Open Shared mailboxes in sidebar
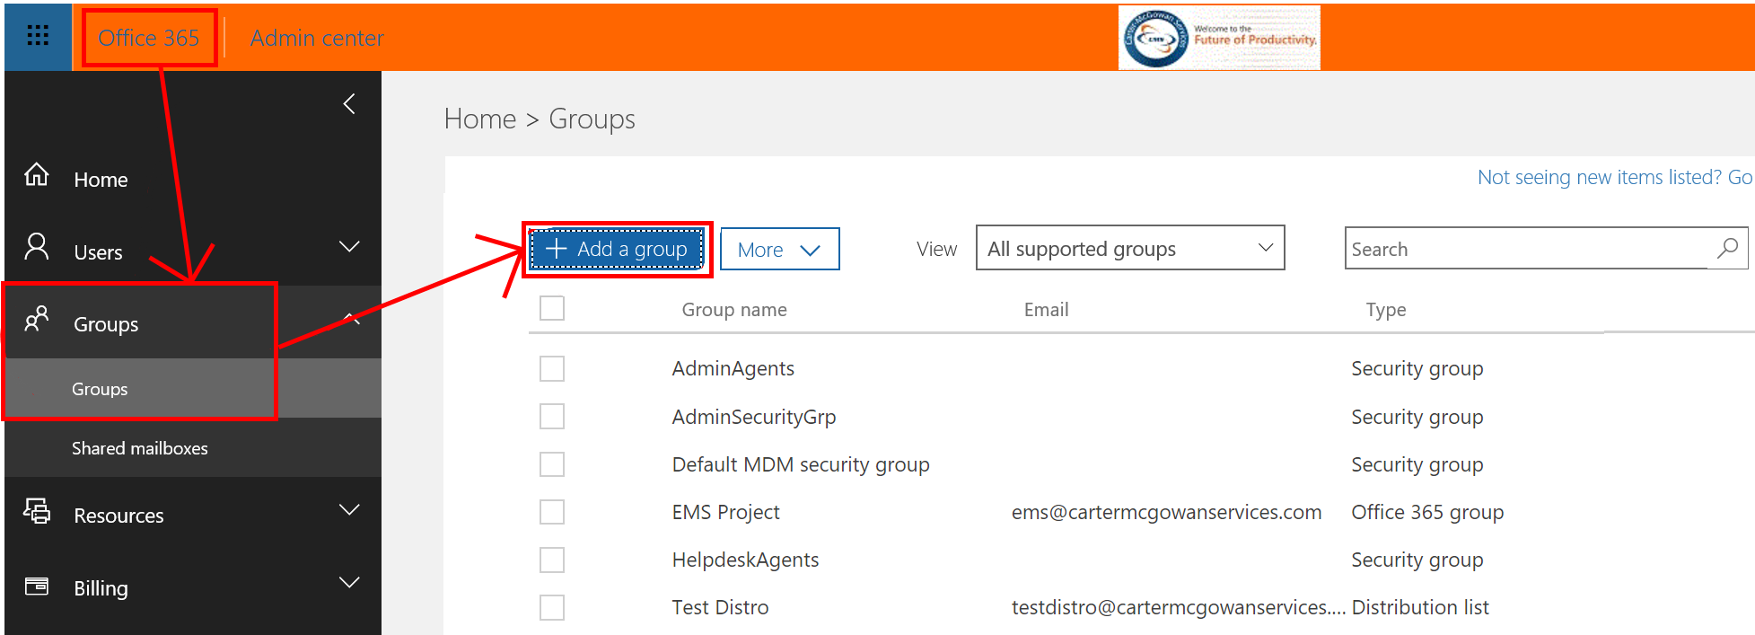 pos(140,448)
